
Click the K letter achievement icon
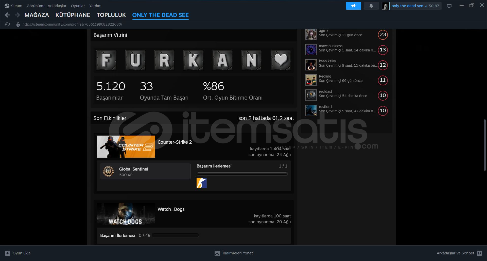[x=193, y=60]
